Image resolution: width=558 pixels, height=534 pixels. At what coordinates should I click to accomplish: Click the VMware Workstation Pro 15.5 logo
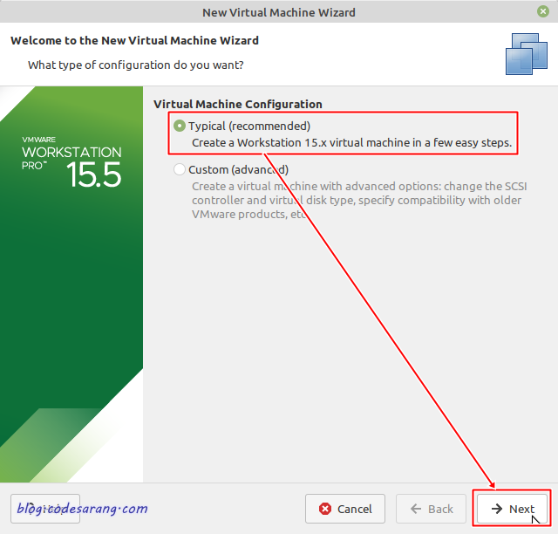click(71, 162)
